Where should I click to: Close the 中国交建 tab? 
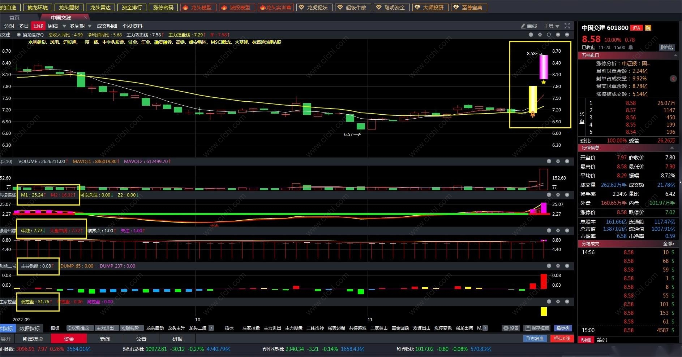85,17
